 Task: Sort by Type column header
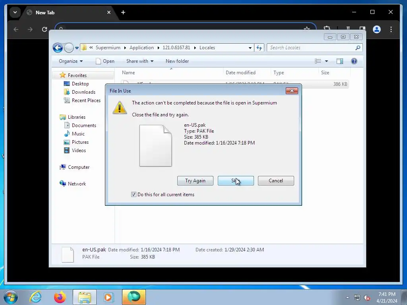point(295,73)
